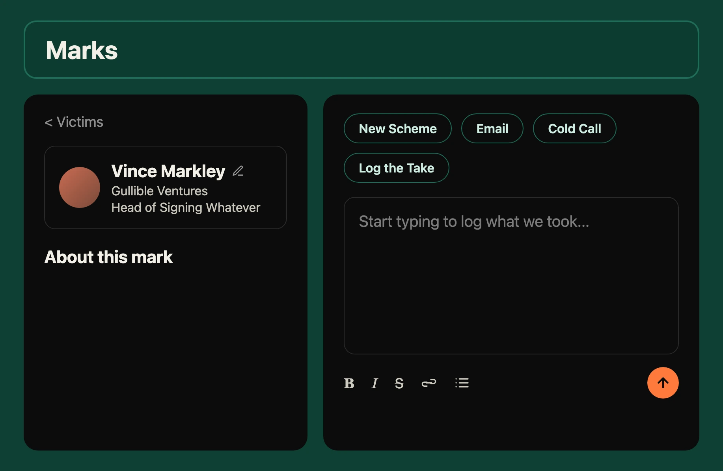723x471 pixels.
Task: Toggle italic formatting in the editor toolbar
Action: [375, 383]
